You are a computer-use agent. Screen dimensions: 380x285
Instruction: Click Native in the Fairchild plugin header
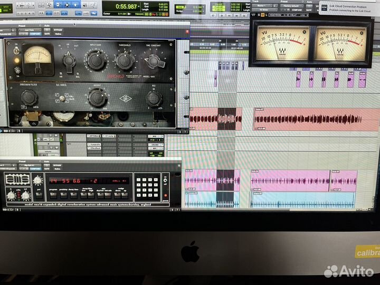coord(58,34)
